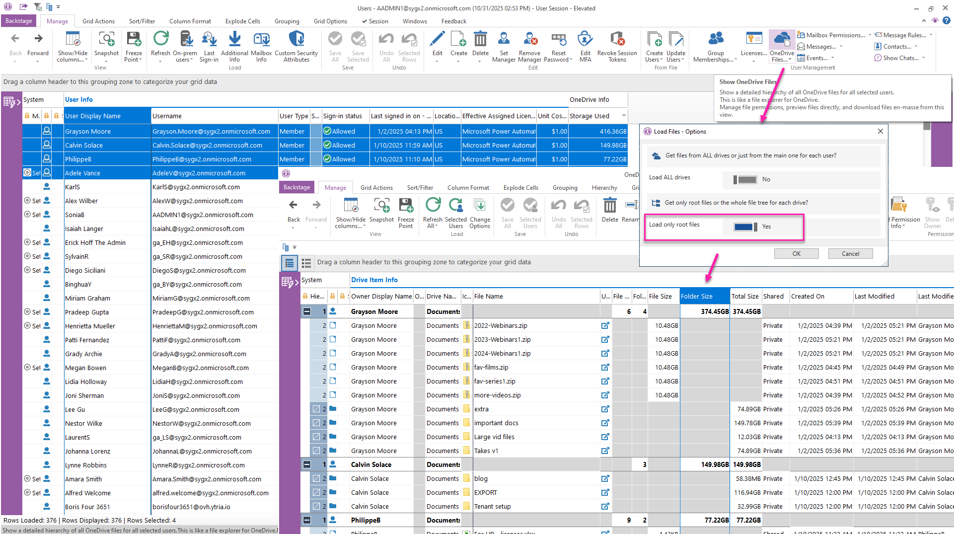Open the Grid Actions ribbon tab
Viewport: 954px width, 534px height.
pos(98,21)
